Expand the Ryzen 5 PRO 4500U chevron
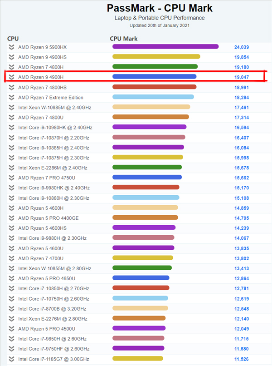The image size is (272, 366). (x=11, y=329)
